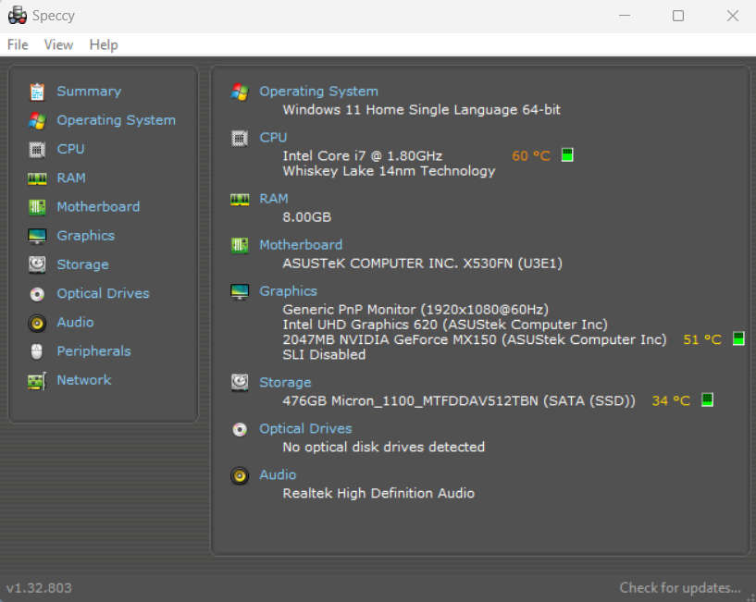Select the CPU chip icon in sidebar
The image size is (756, 602).
(37, 149)
